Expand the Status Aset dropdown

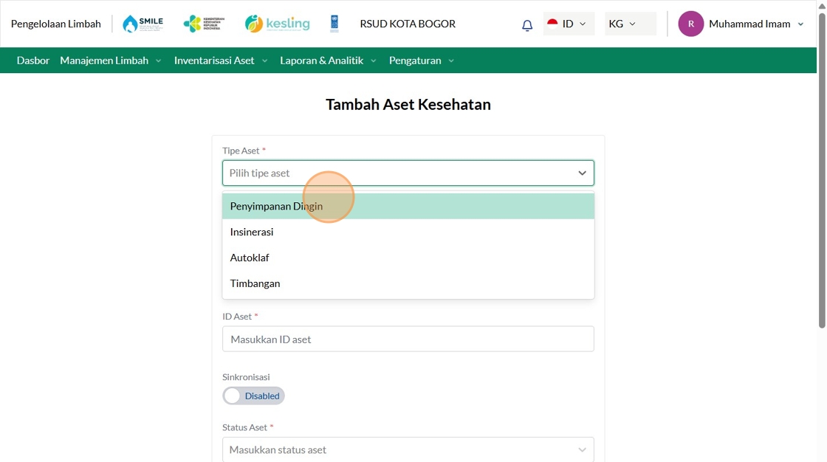click(x=408, y=449)
